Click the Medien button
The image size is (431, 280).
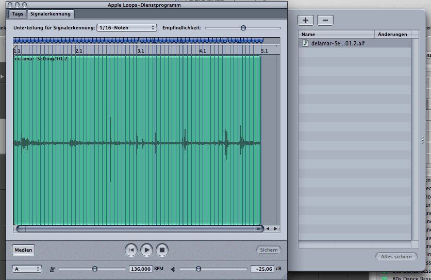[x=23, y=250]
